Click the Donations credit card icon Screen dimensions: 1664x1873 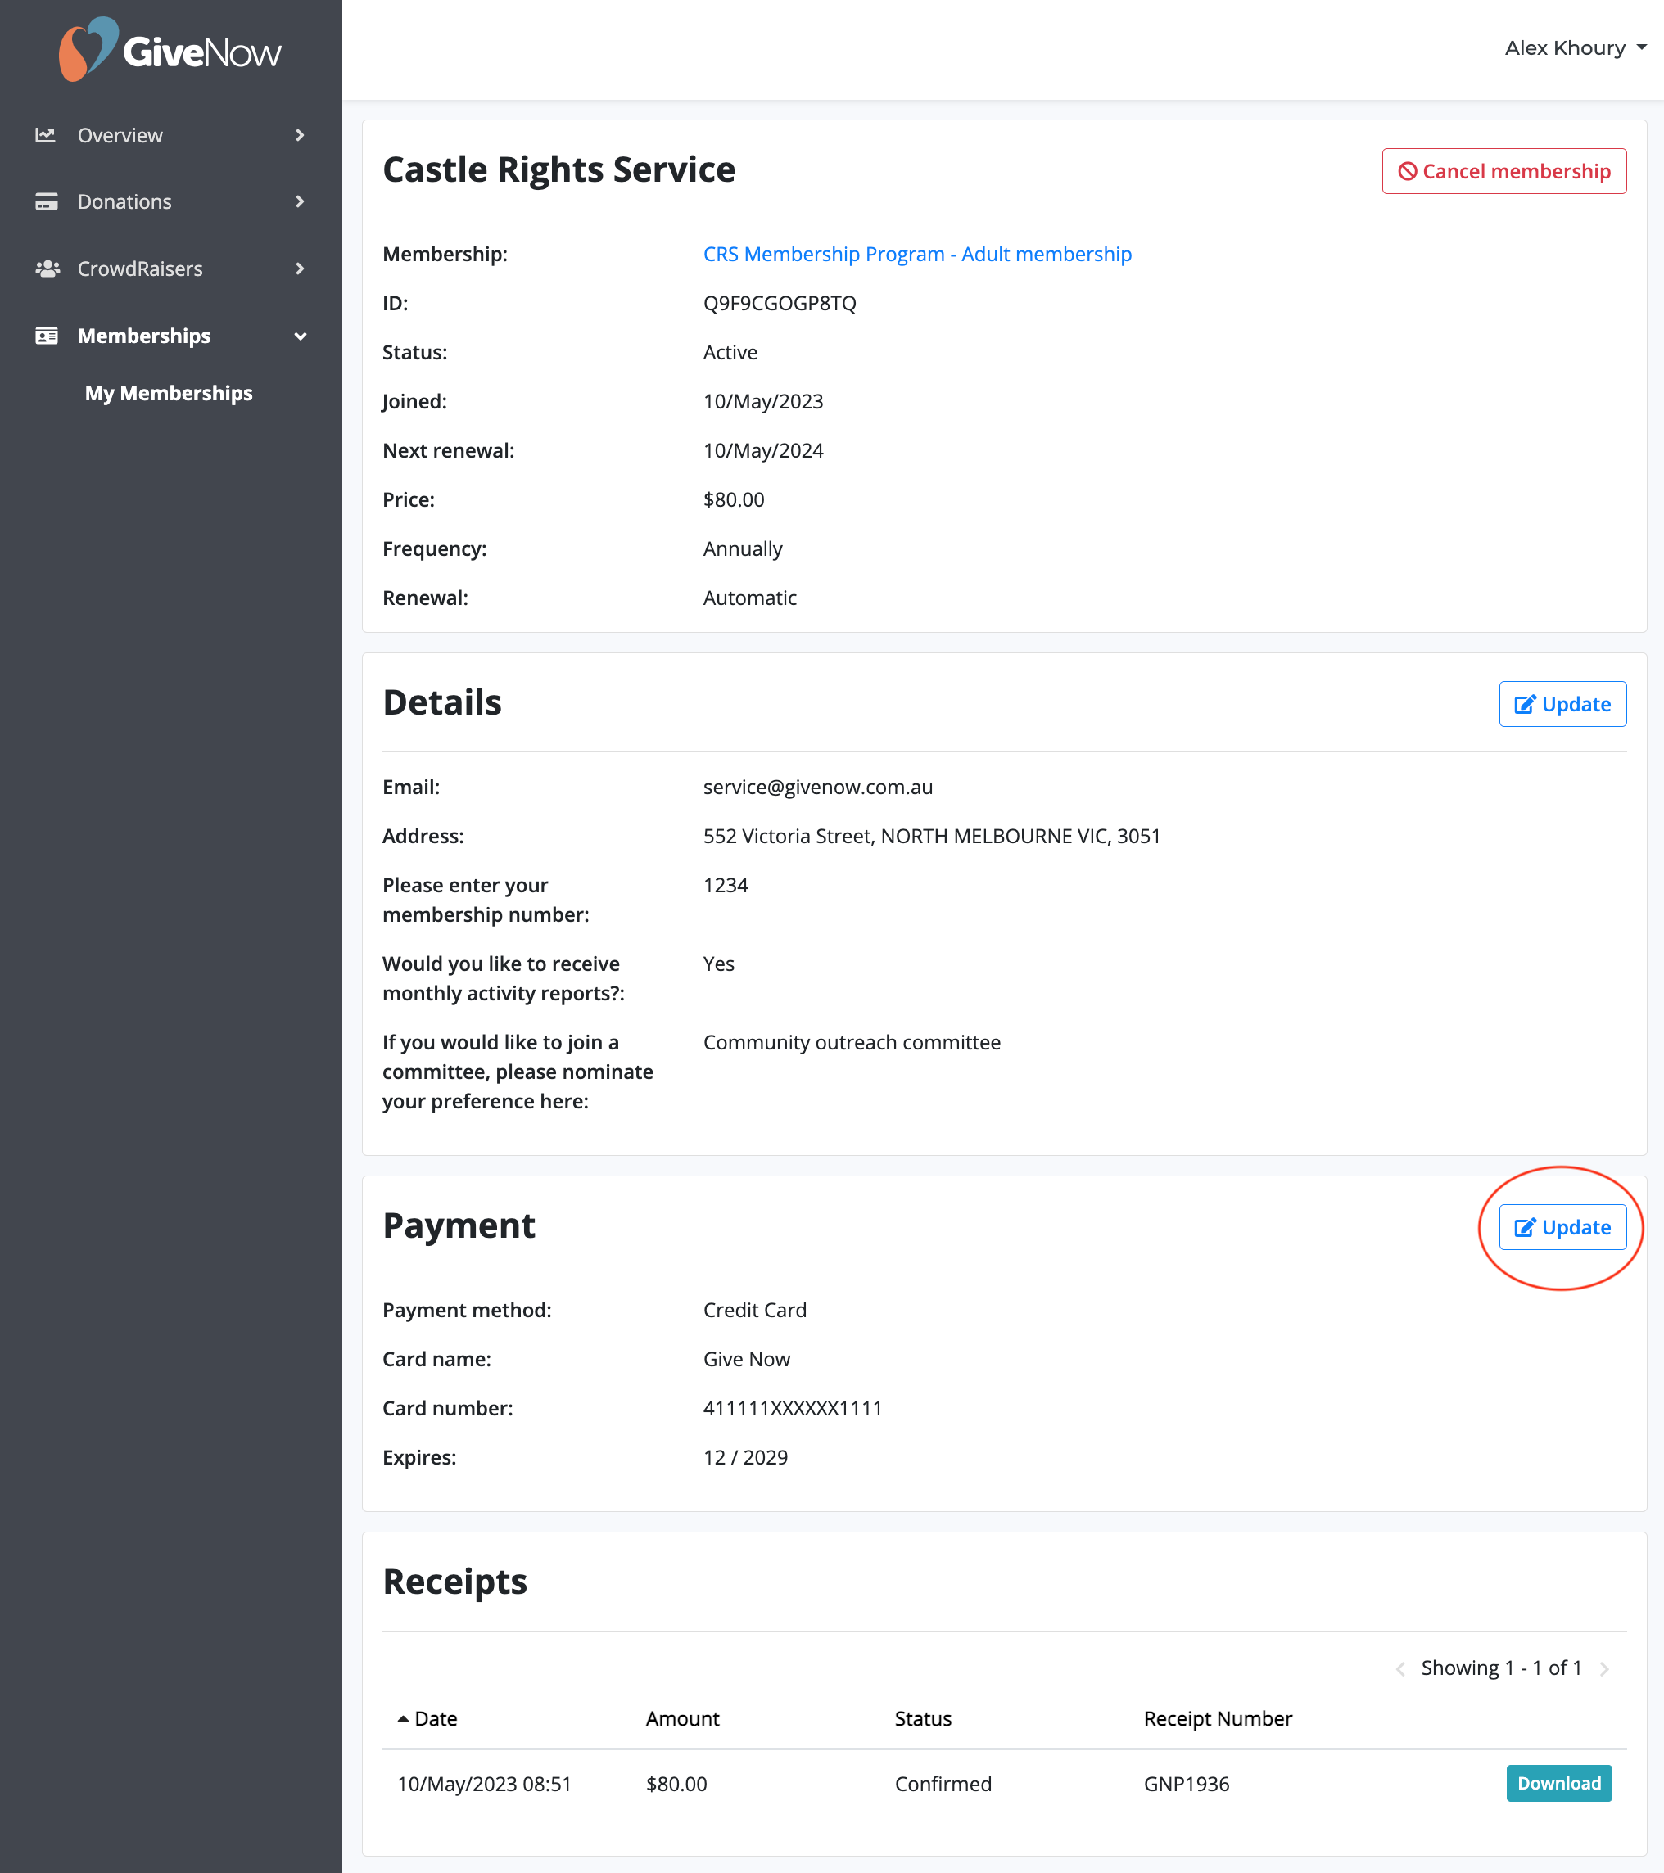tap(46, 201)
